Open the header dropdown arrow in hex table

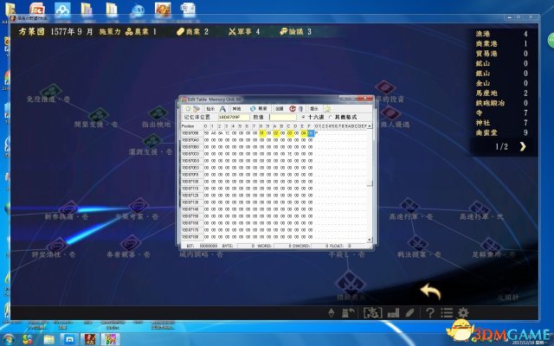click(x=370, y=126)
